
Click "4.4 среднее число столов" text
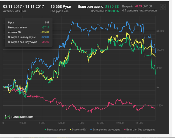(139, 10)
